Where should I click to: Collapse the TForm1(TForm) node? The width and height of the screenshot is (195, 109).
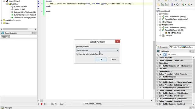[x=4, y=1]
